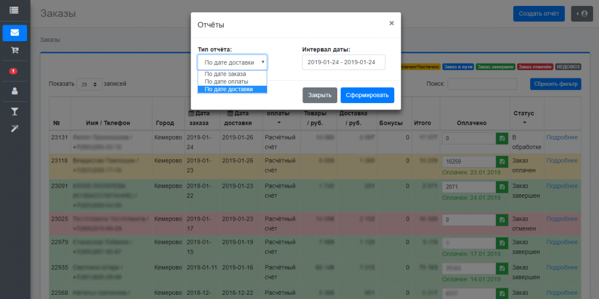Sort by delivery date calendar header
Viewport: 599px width, 299px height.
pyautogui.click(x=238, y=118)
